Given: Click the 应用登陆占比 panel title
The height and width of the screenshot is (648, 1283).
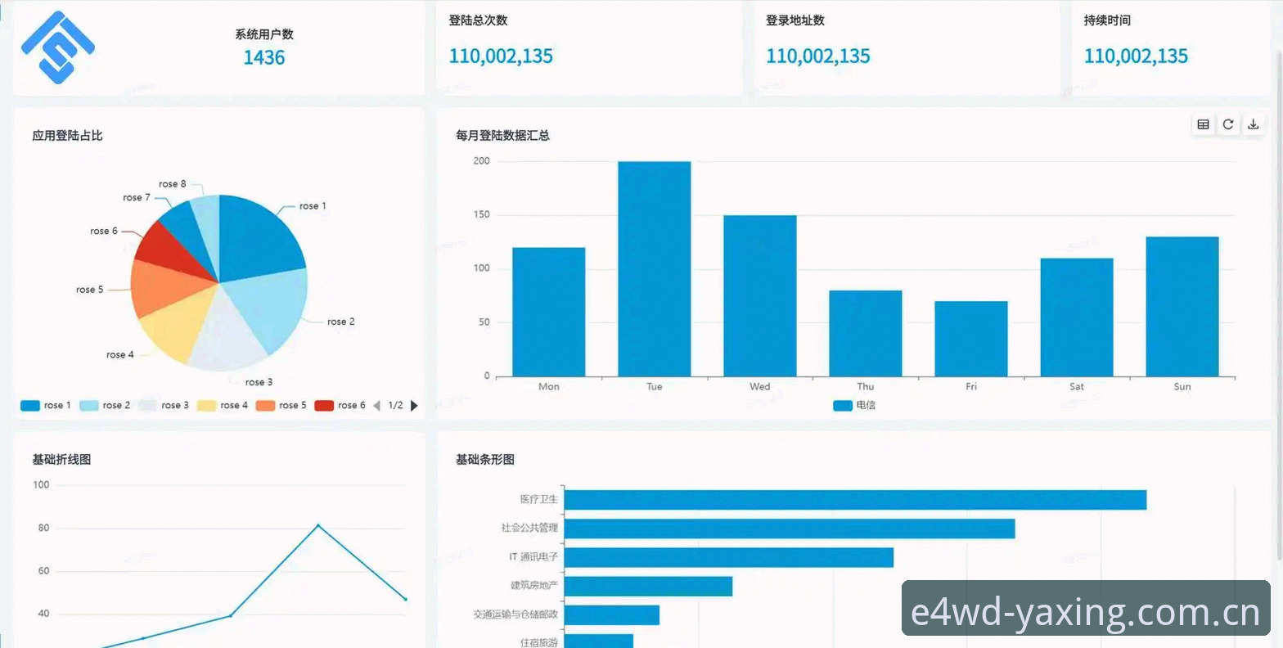Looking at the screenshot, I should coord(67,136).
